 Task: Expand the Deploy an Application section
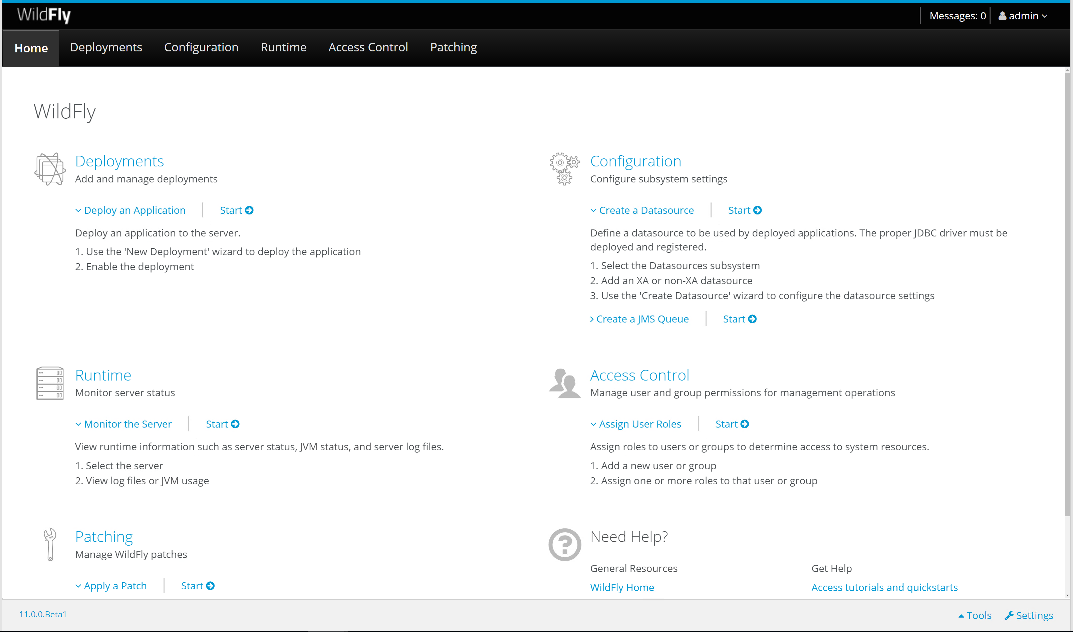(x=130, y=210)
